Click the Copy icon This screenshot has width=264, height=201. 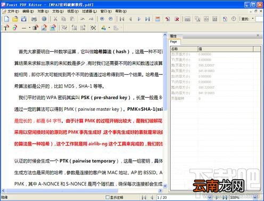63,19
